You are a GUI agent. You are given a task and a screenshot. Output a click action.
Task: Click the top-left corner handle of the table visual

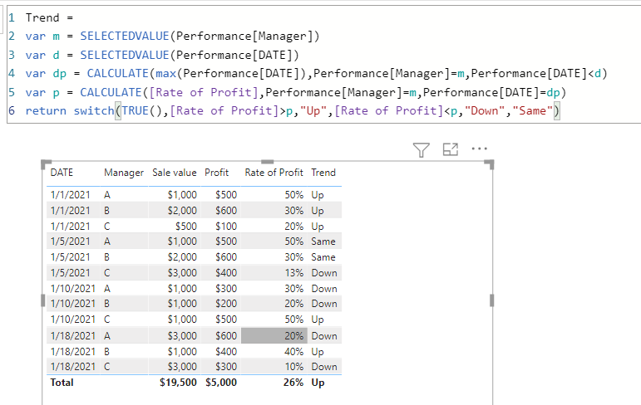[45, 163]
